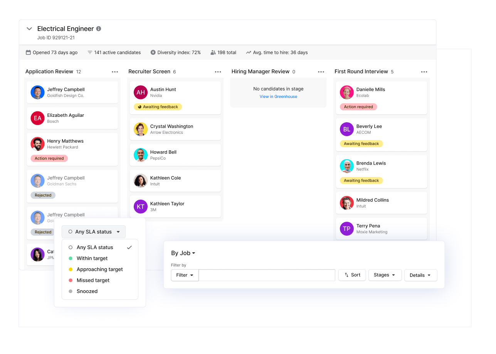Image resolution: width=496 pixels, height=354 pixels.
Task: Open Application Review column options menu
Action: pos(115,72)
